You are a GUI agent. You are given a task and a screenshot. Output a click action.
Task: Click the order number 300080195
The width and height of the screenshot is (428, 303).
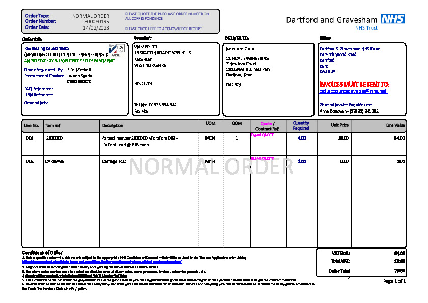tap(97, 22)
